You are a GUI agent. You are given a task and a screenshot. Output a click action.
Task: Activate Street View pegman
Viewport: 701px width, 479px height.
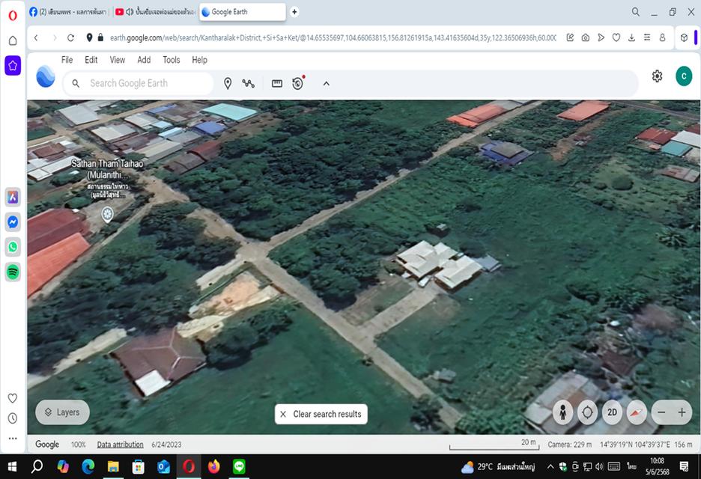click(x=563, y=412)
